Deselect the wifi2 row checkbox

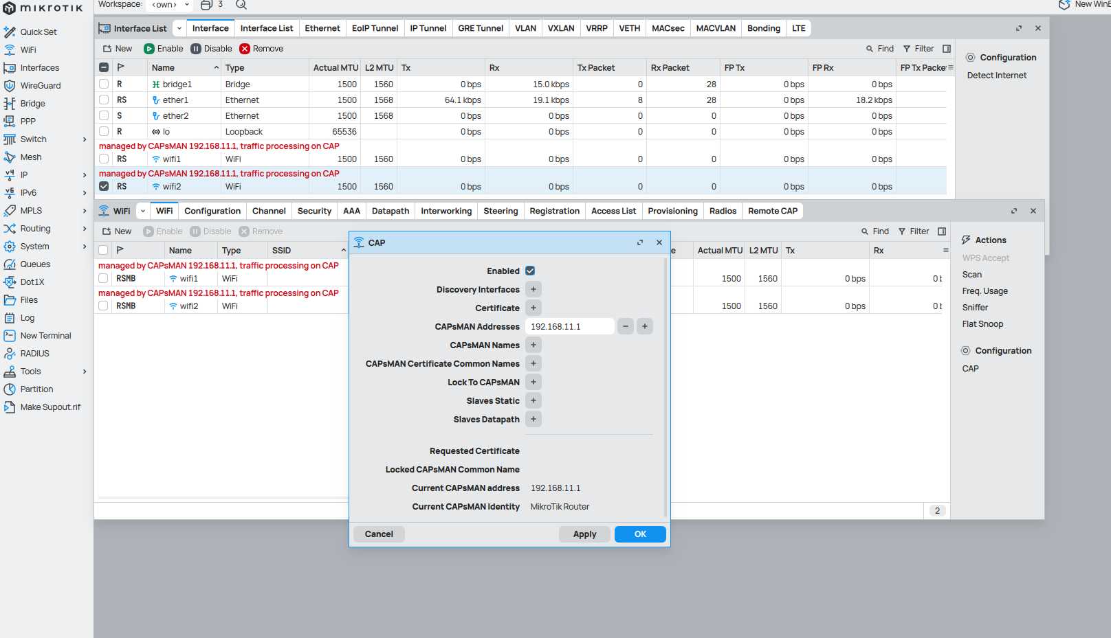click(x=104, y=187)
